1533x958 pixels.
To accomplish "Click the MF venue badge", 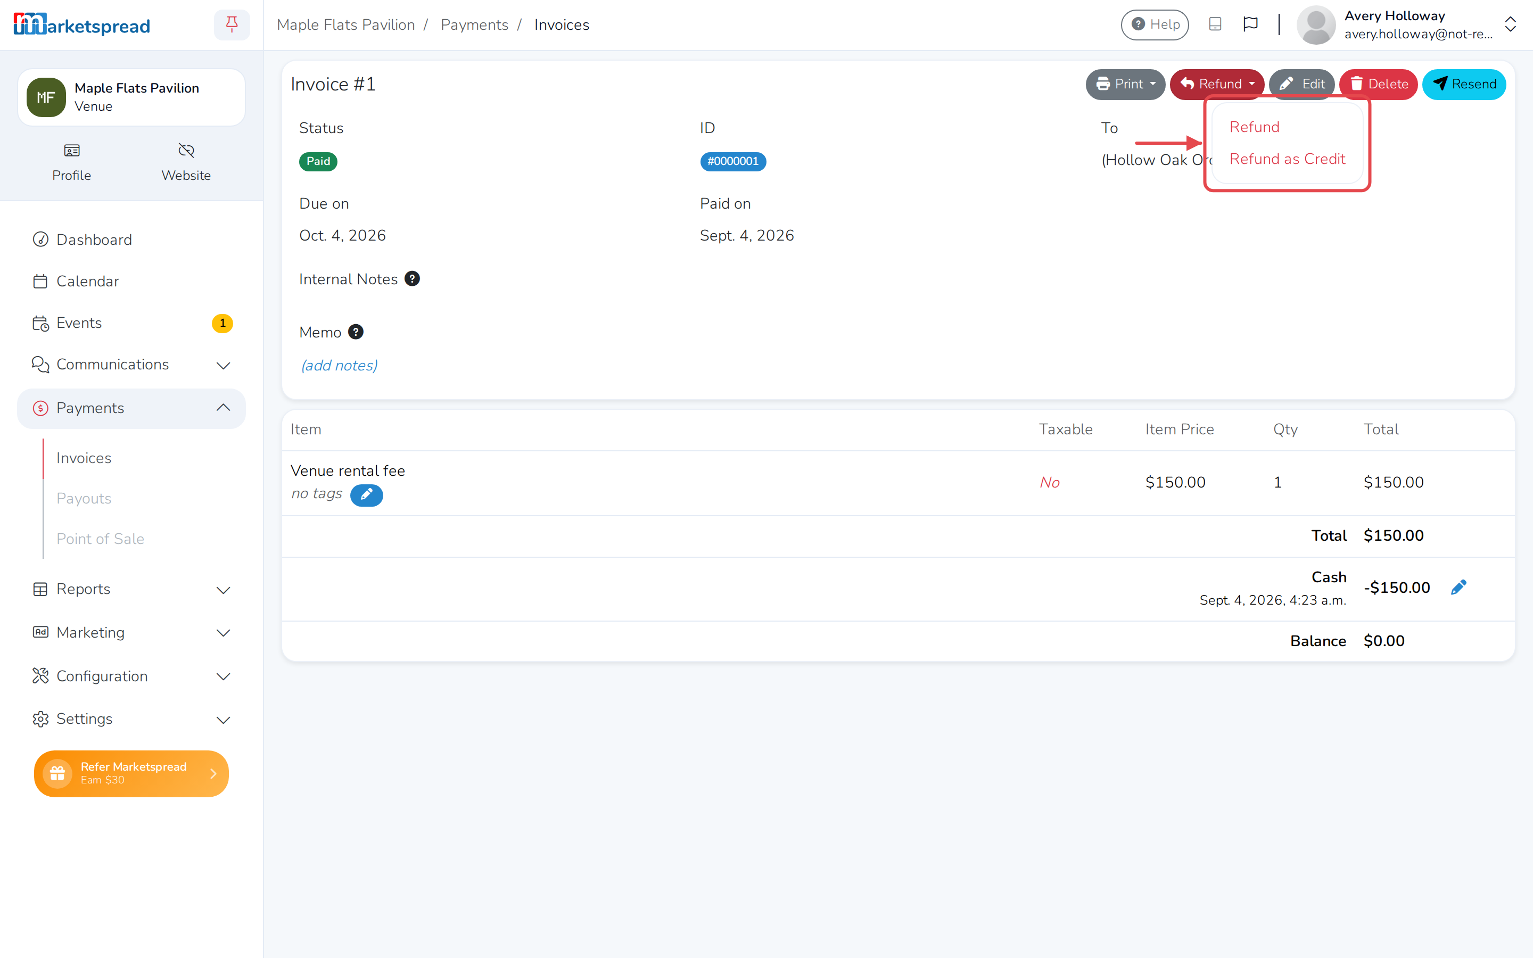I will (x=46, y=97).
